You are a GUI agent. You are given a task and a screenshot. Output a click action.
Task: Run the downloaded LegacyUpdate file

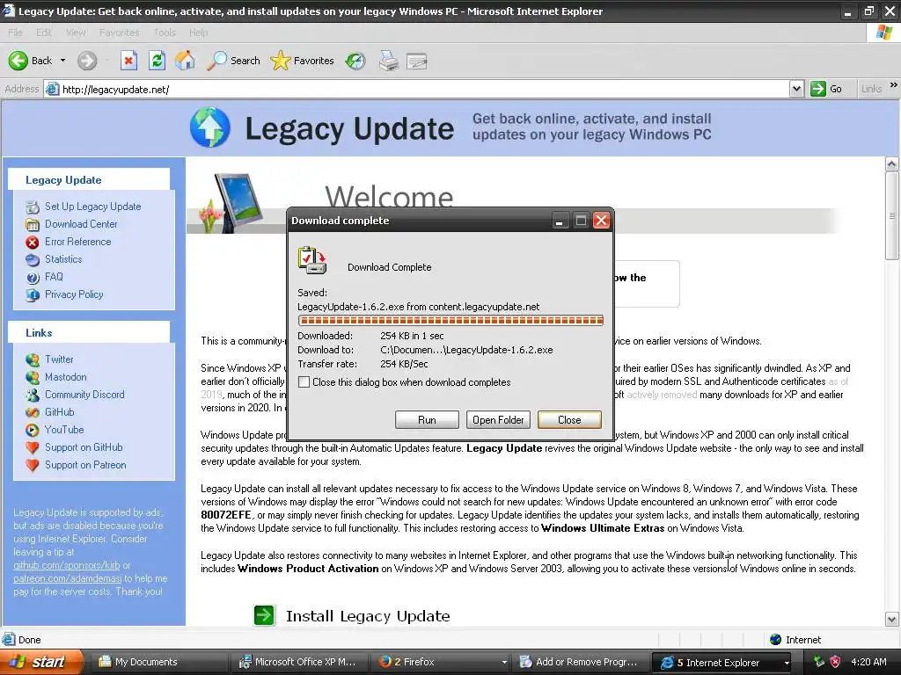(x=427, y=419)
